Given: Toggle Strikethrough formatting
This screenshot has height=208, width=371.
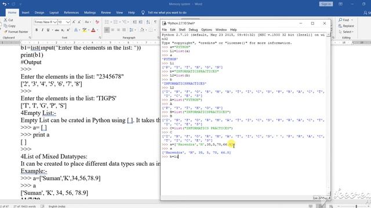Looking at the screenshot, I should tap(57, 30).
